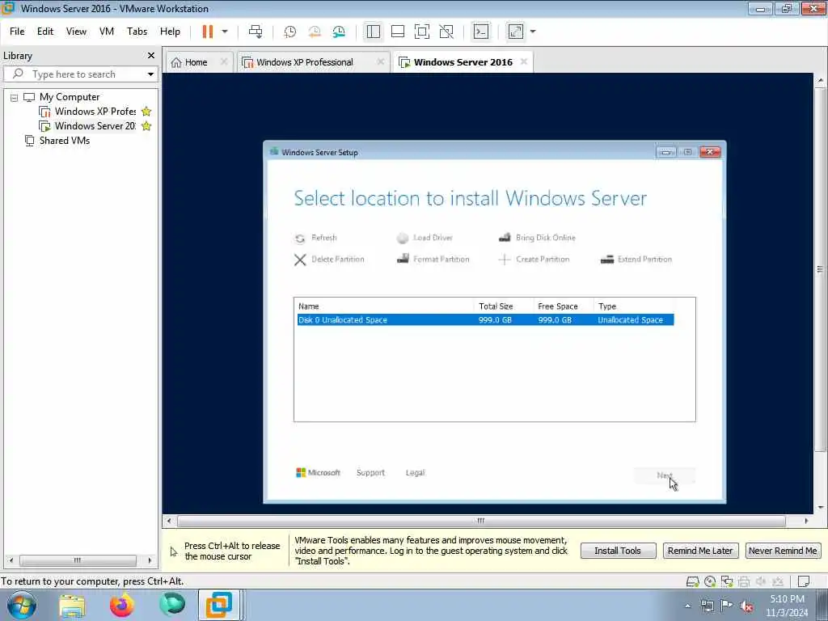Click the VM view vertical scrollbar
The width and height of the screenshot is (828, 621).
(820, 269)
